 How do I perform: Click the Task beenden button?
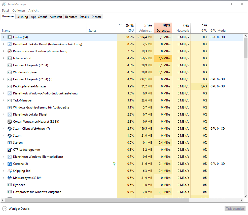pyautogui.click(x=235, y=208)
